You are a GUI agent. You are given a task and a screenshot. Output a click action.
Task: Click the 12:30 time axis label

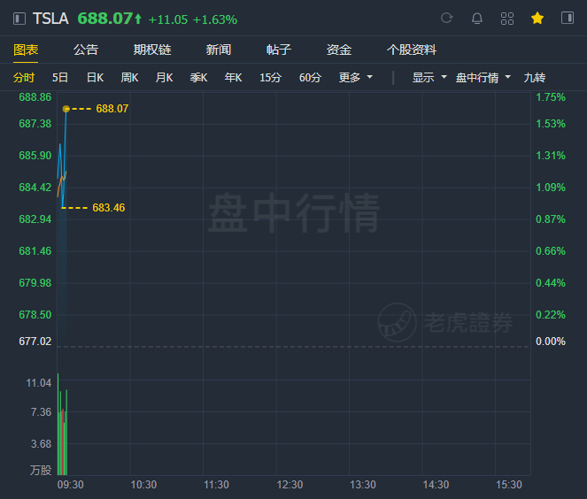point(290,485)
